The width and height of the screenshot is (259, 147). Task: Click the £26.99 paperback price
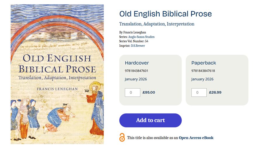tap(215, 92)
